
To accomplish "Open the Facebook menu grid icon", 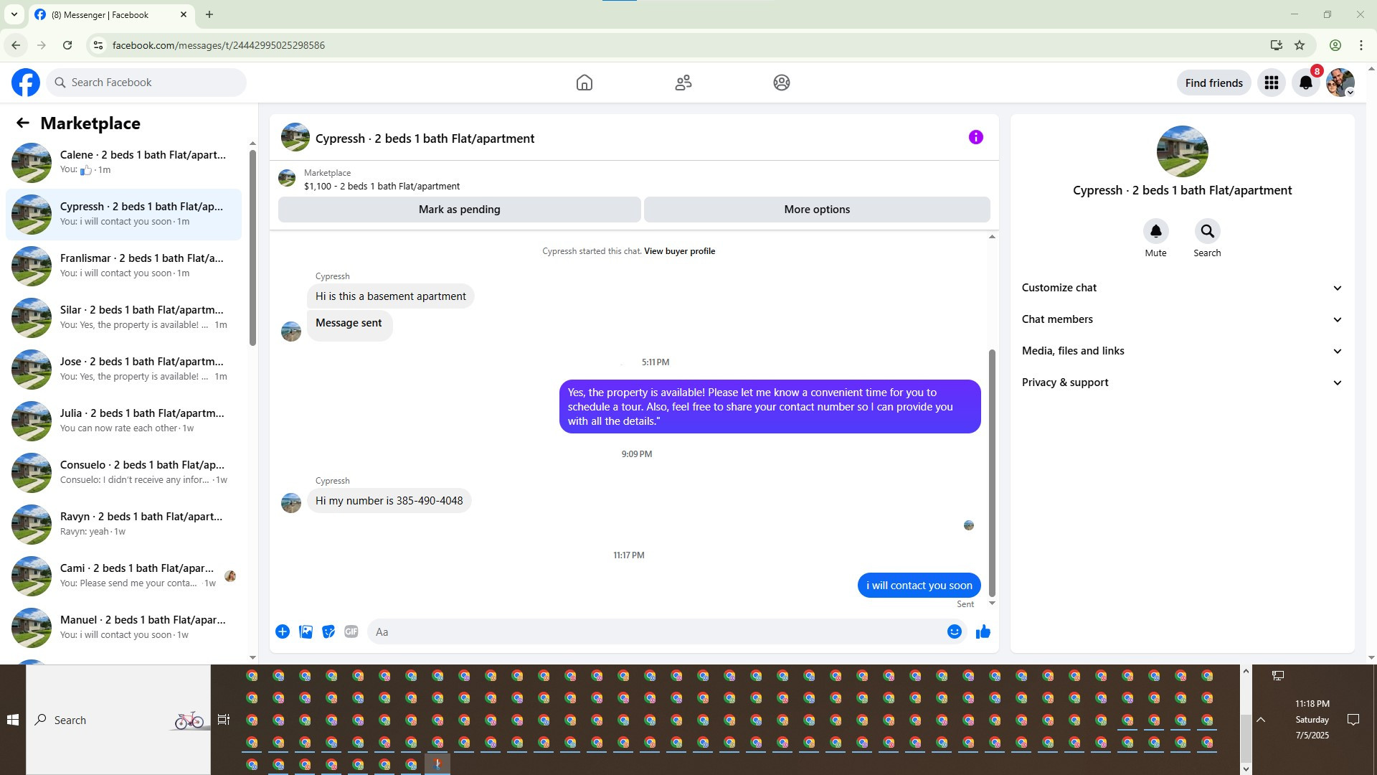I will point(1271,83).
